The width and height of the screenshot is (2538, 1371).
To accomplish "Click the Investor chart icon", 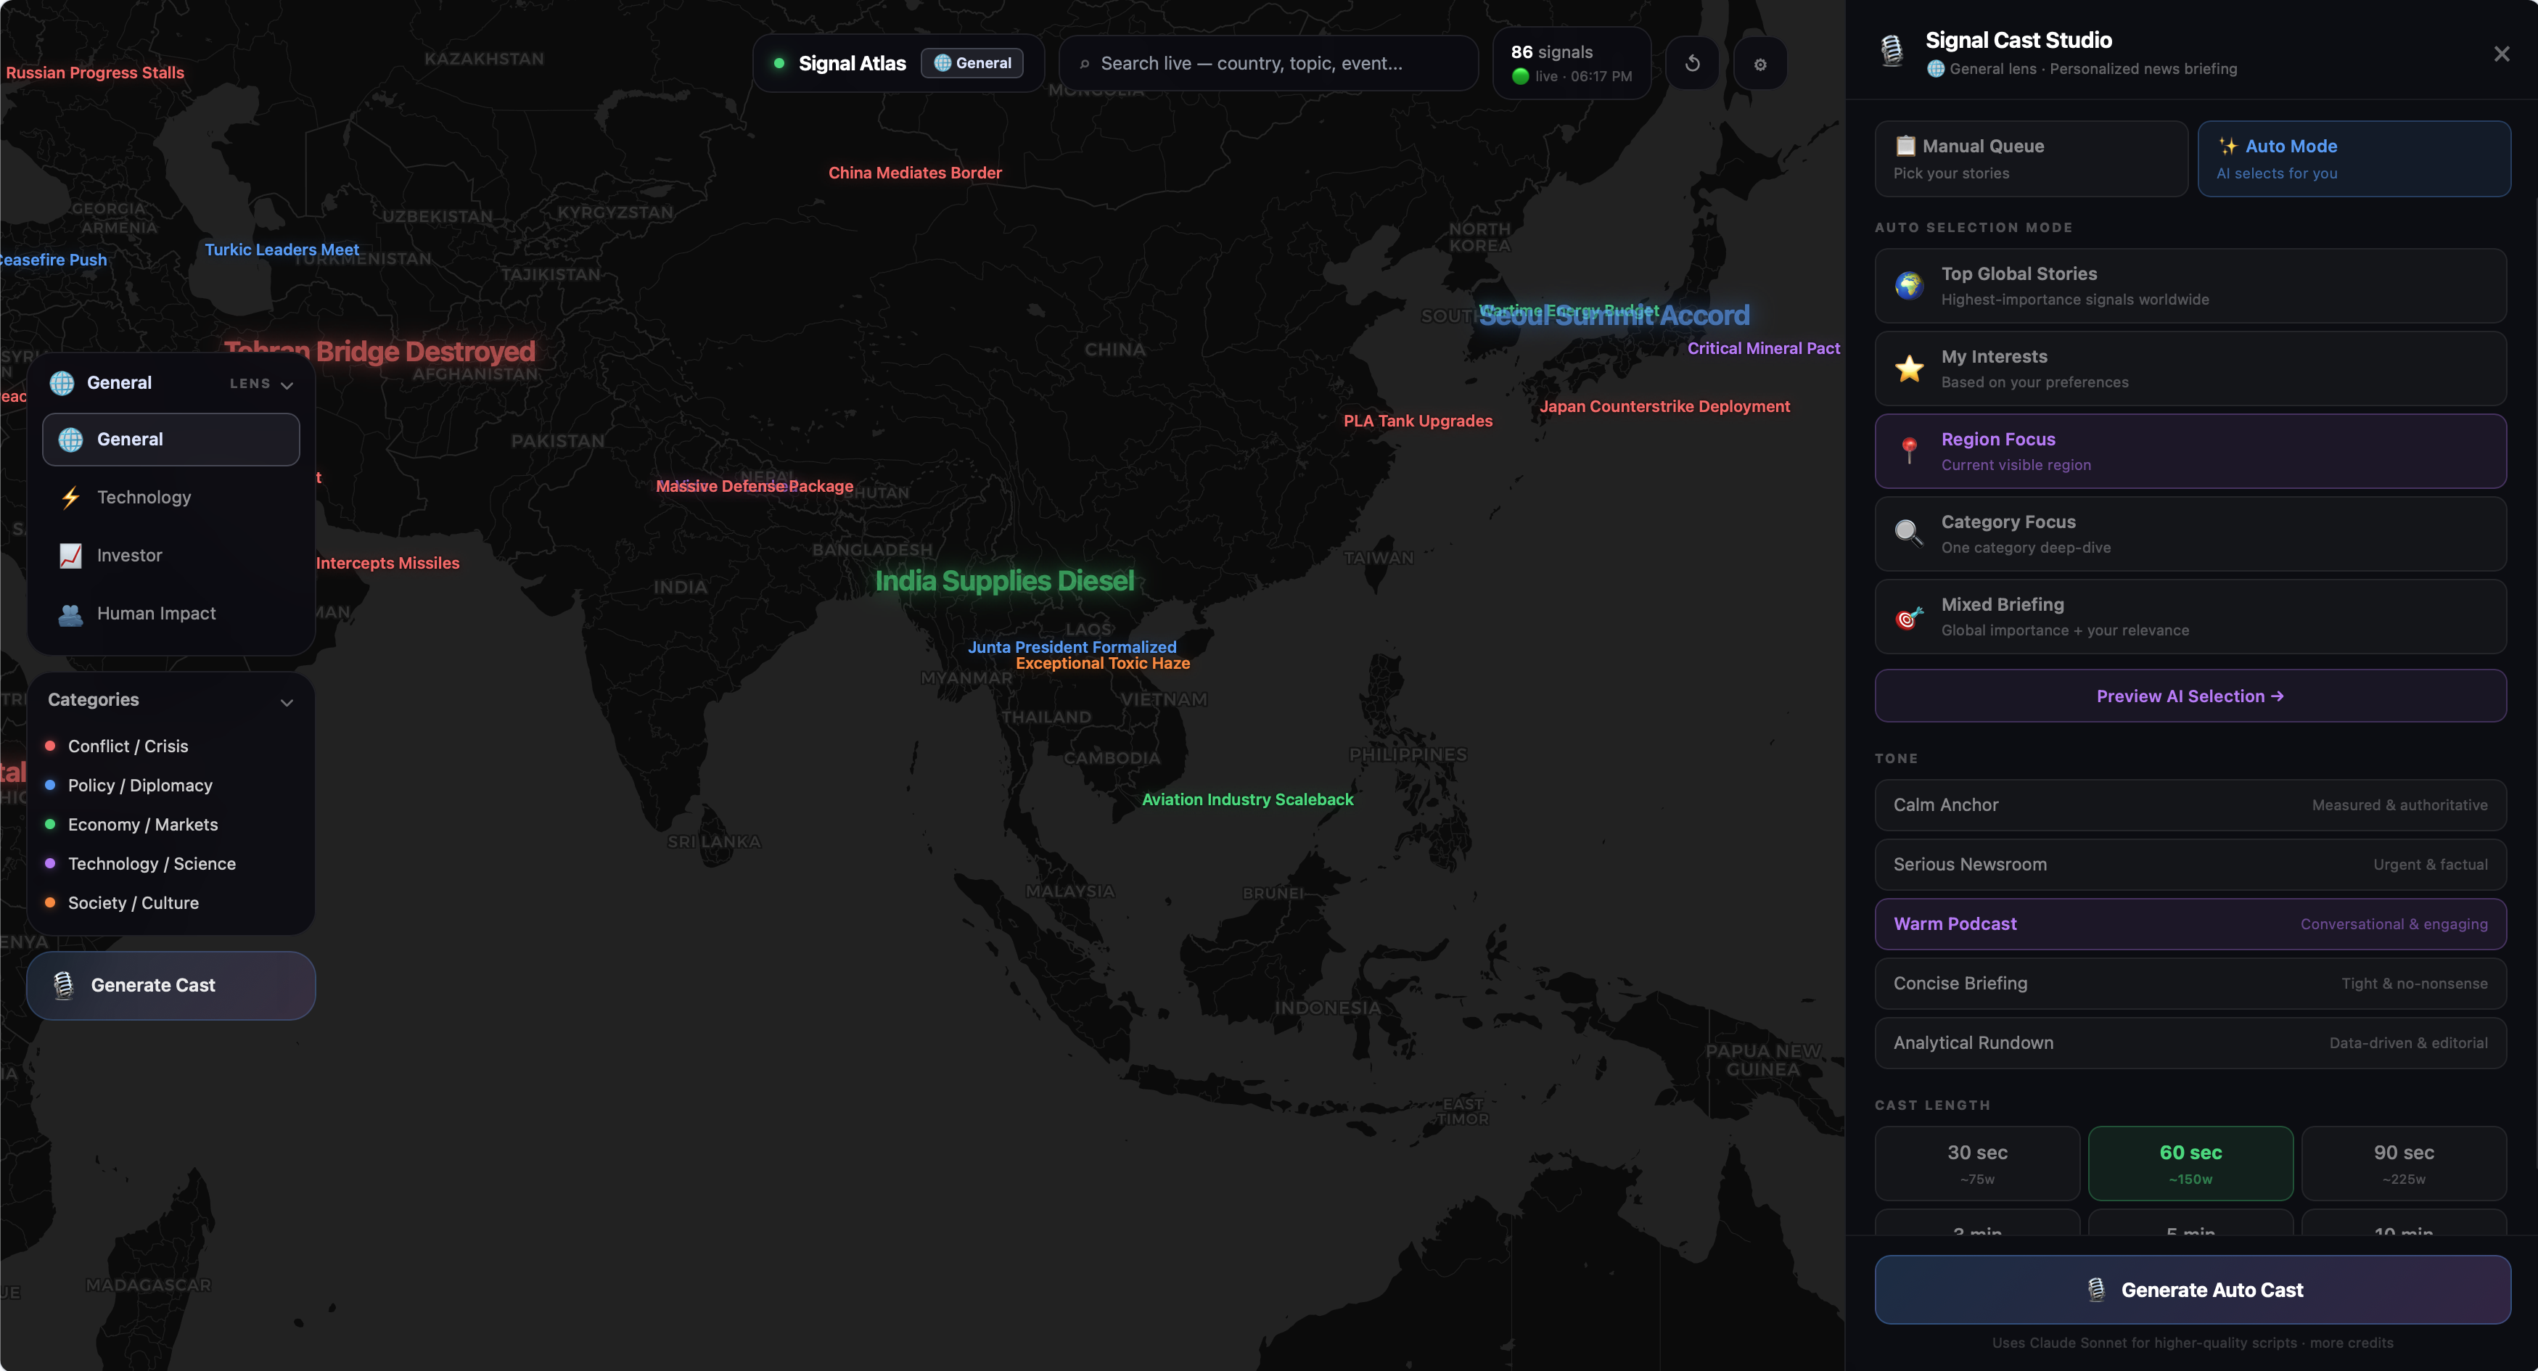I will pos(71,556).
